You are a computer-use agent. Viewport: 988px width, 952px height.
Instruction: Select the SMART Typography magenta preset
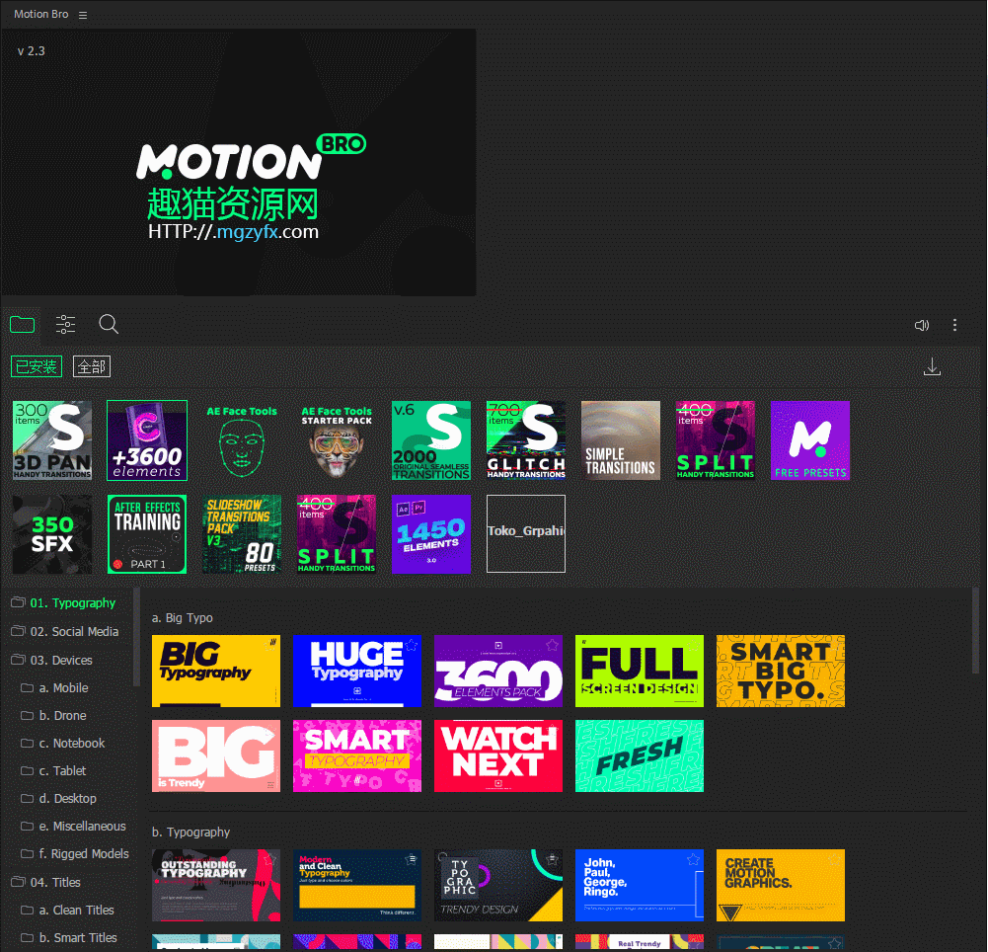[x=357, y=755]
